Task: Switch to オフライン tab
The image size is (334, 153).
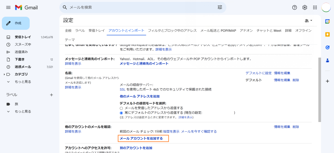Action: pyautogui.click(x=303, y=30)
